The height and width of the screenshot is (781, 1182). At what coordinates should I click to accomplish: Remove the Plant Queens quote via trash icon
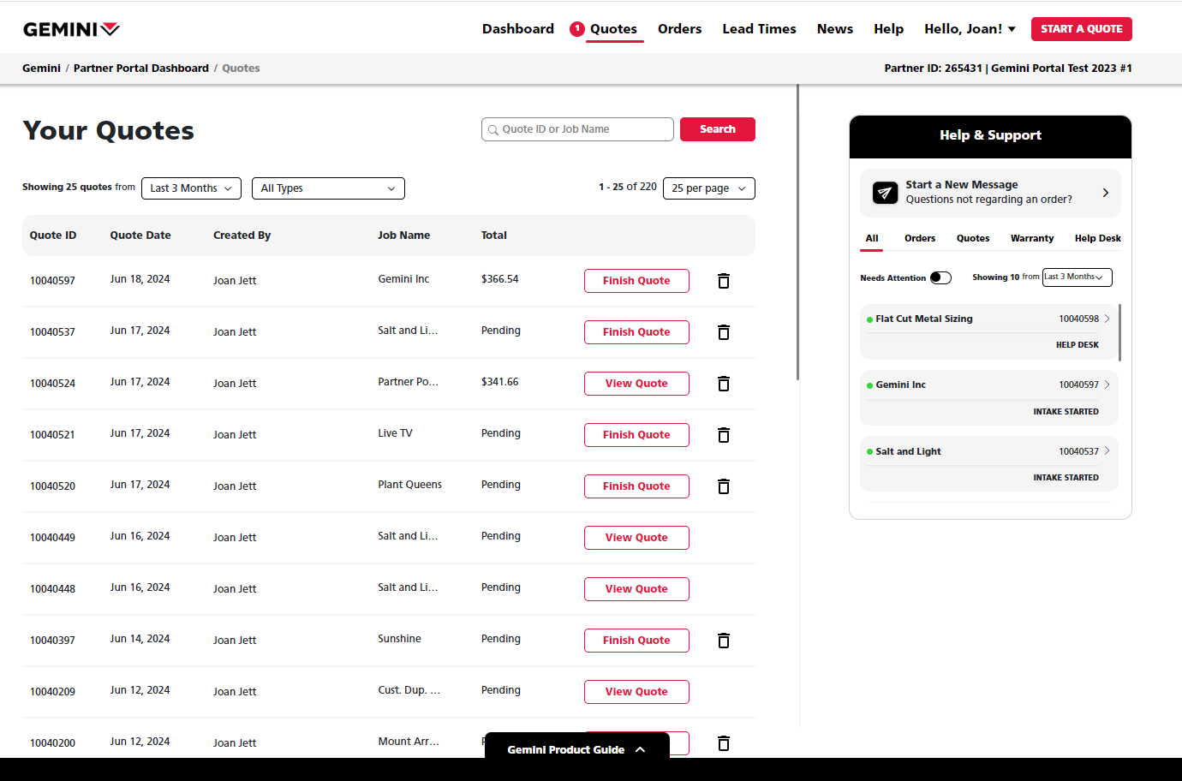(x=723, y=486)
